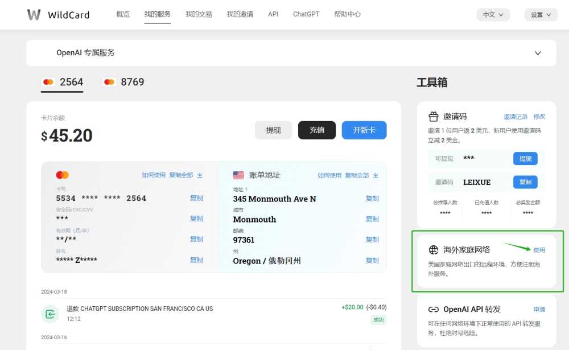The height and width of the screenshot is (350, 569).
Task: Click the 使用 link for 海外家庭网络
Action: point(538,249)
